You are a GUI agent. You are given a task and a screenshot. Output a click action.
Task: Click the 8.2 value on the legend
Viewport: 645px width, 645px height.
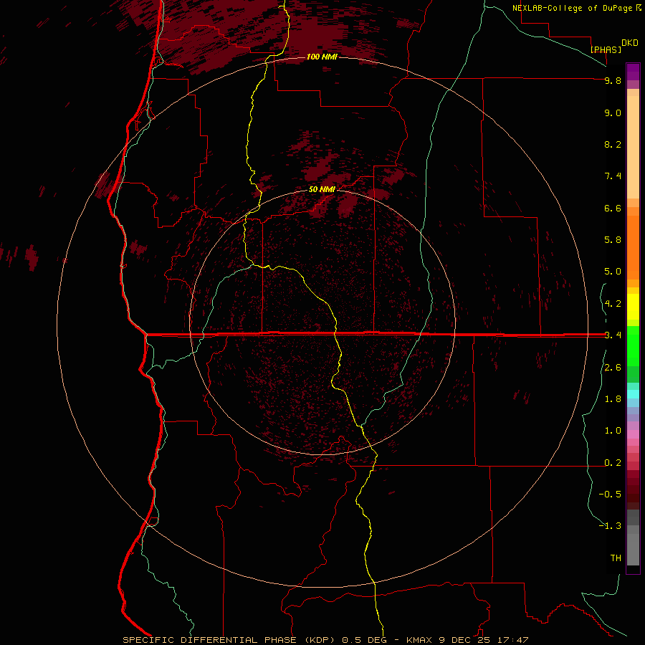click(613, 144)
